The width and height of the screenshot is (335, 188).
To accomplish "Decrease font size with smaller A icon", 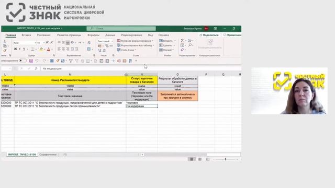I will 51,43.
